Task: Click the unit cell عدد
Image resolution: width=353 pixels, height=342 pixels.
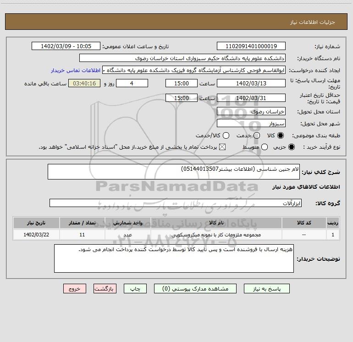Action: (127, 235)
